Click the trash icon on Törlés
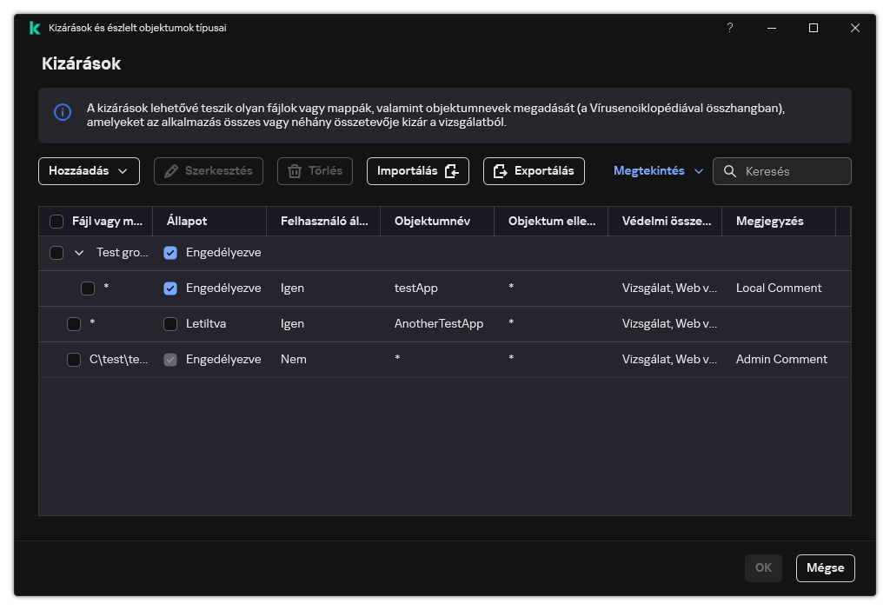 coord(295,171)
